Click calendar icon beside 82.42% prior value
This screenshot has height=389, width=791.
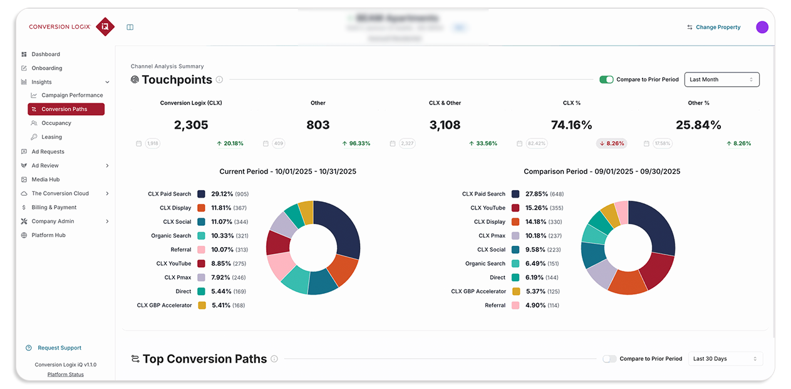pos(519,143)
